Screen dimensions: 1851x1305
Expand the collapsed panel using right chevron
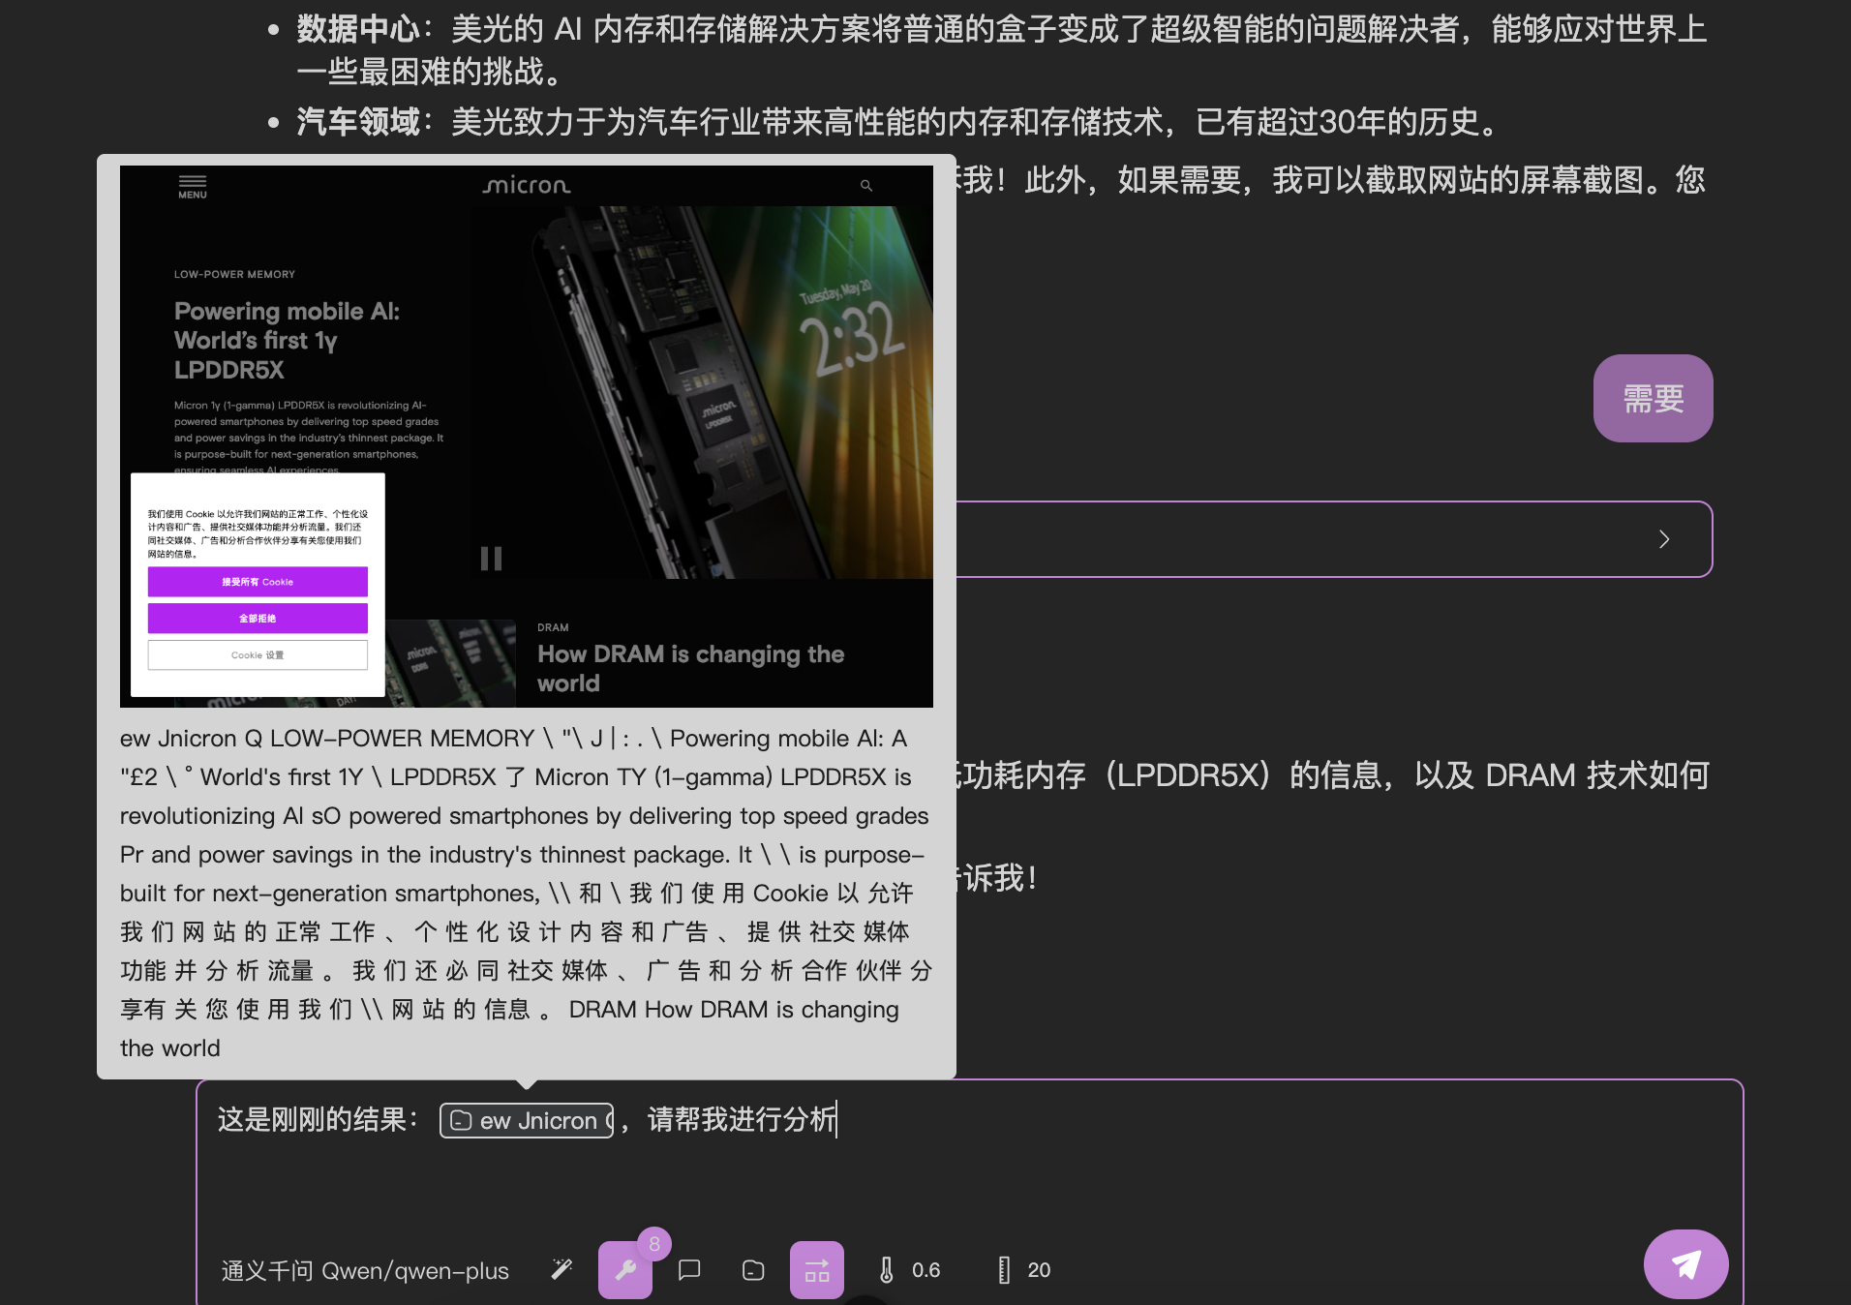click(1663, 539)
